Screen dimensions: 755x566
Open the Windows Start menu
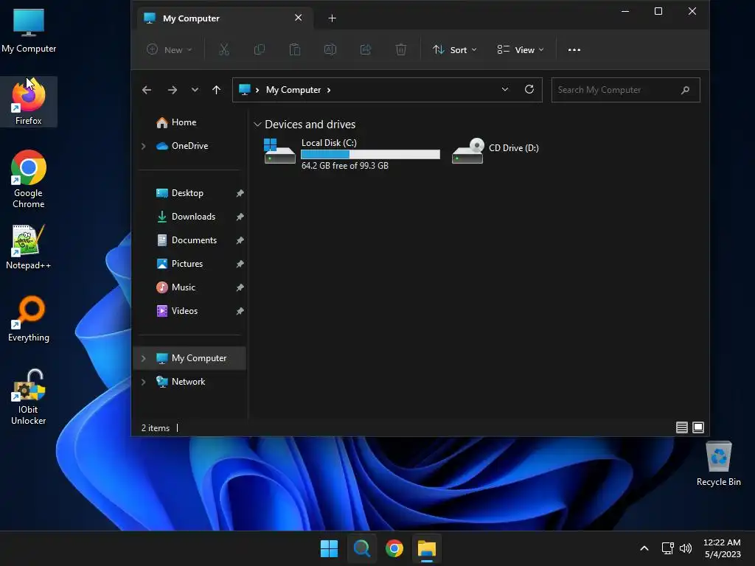pyautogui.click(x=330, y=548)
